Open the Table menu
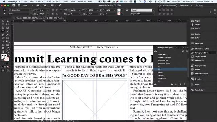The width and height of the screenshot is (217, 122). (x=65, y=1)
